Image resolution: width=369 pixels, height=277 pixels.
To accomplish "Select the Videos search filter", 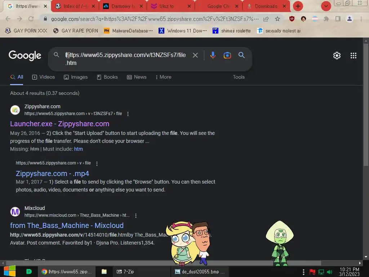I will point(44,77).
